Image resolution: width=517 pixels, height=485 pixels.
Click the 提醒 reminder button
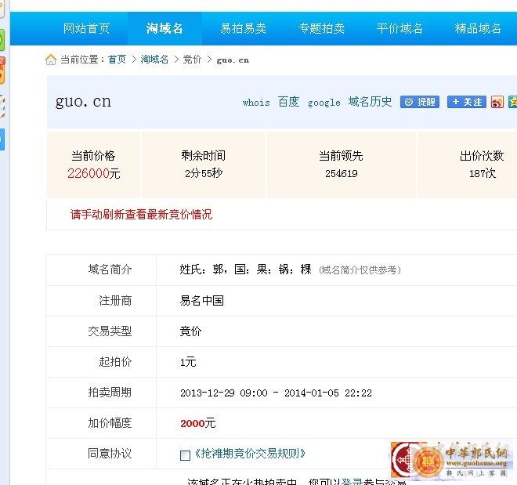click(x=420, y=102)
